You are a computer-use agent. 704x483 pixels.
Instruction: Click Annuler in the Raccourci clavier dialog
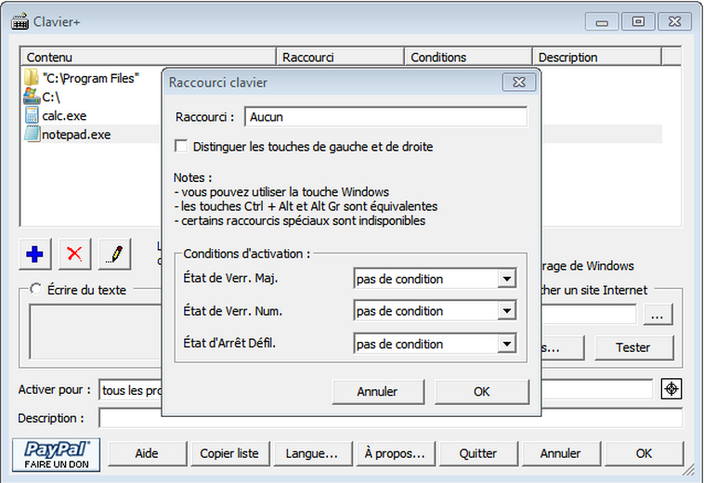click(x=377, y=392)
